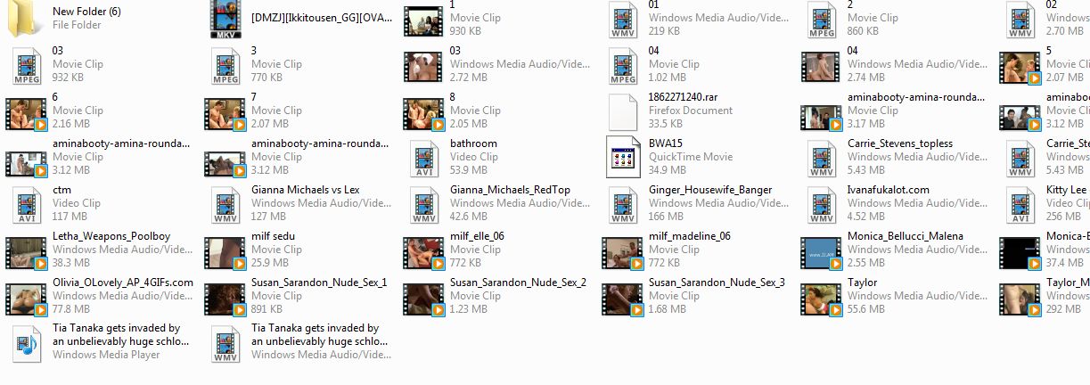Click the WMV icon of the 1.02 MB file 04
The image size is (1090, 385).
[x=624, y=65]
